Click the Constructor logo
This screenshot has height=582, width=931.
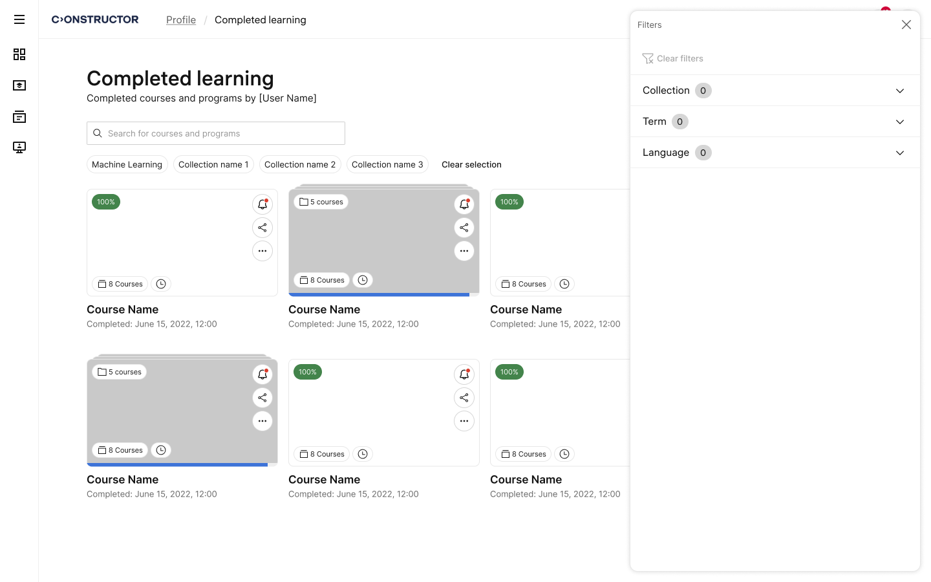click(95, 19)
